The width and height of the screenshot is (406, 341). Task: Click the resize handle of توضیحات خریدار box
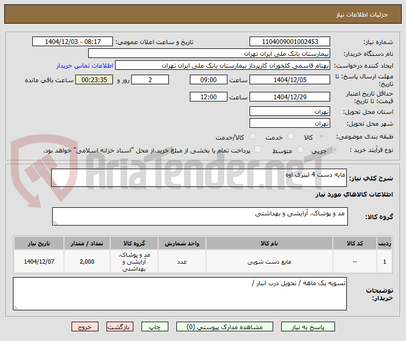coord(16,308)
